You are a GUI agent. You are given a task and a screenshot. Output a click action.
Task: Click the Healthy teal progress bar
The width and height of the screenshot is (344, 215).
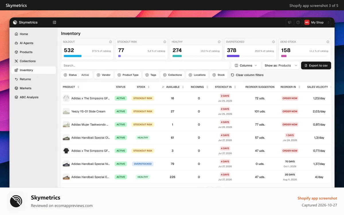pyautogui.click(x=177, y=56)
